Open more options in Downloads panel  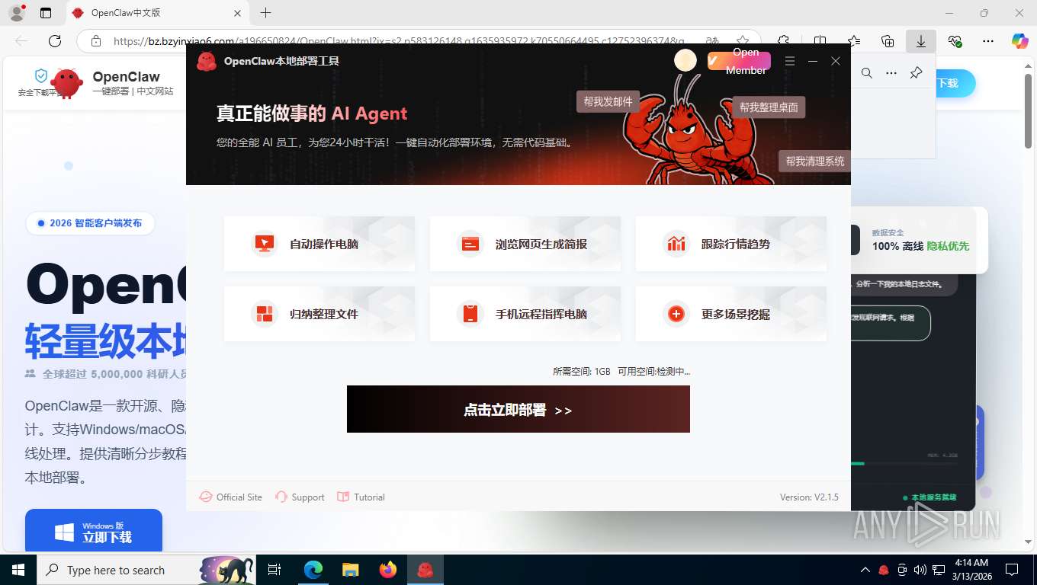891,73
